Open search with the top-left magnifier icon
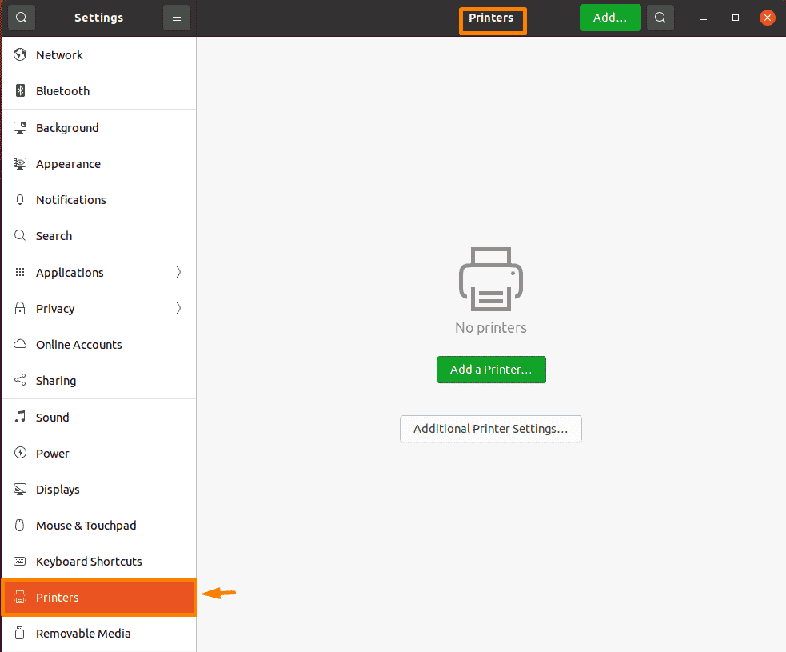 21,17
